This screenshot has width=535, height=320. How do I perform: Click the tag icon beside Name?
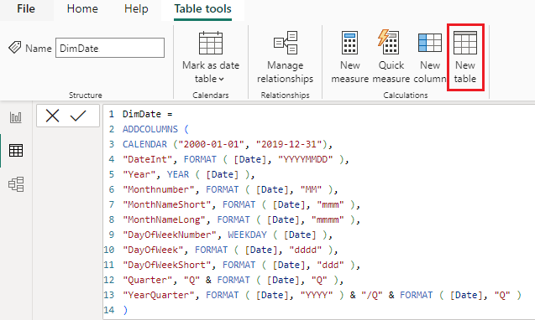(14, 48)
